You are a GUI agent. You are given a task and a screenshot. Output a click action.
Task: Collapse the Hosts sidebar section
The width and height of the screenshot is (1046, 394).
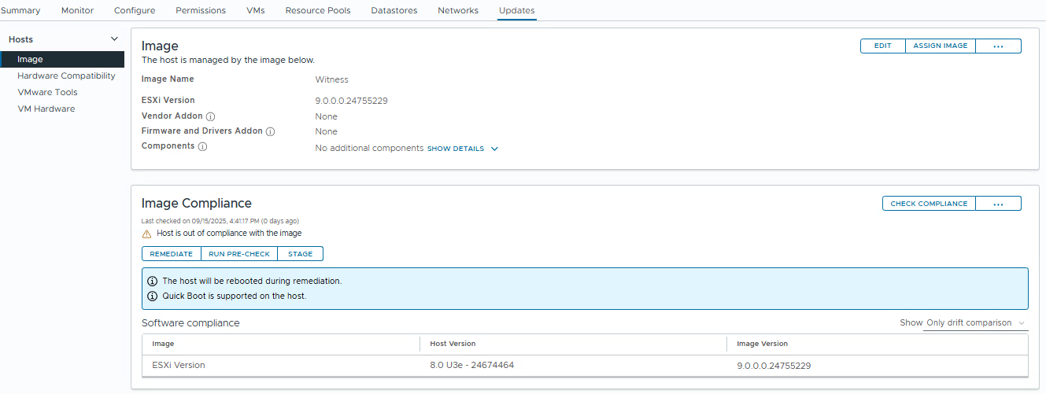(114, 39)
